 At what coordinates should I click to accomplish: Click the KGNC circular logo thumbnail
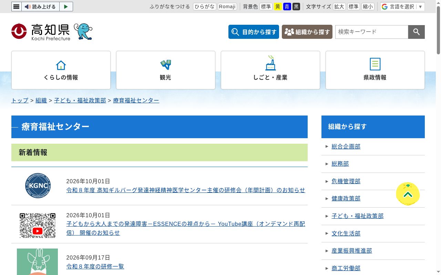(x=38, y=186)
